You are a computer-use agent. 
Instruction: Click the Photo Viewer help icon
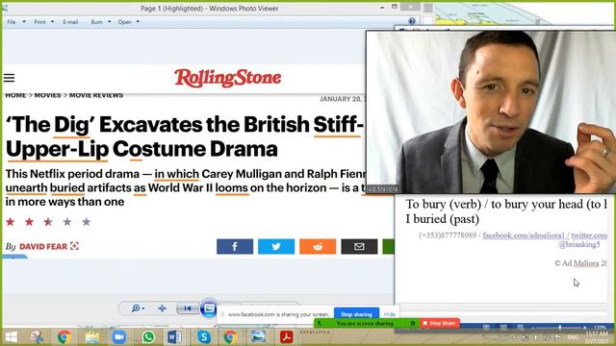(412, 21)
